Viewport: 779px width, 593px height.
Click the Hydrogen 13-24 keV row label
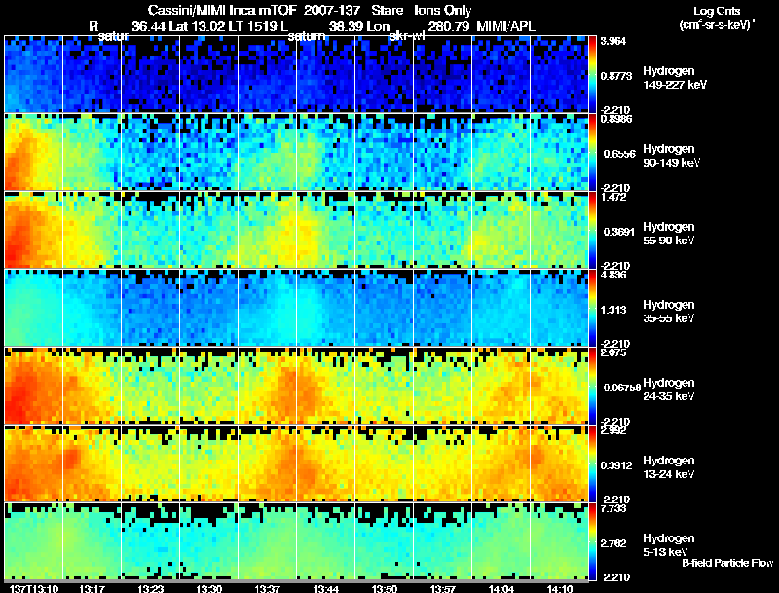(x=669, y=467)
